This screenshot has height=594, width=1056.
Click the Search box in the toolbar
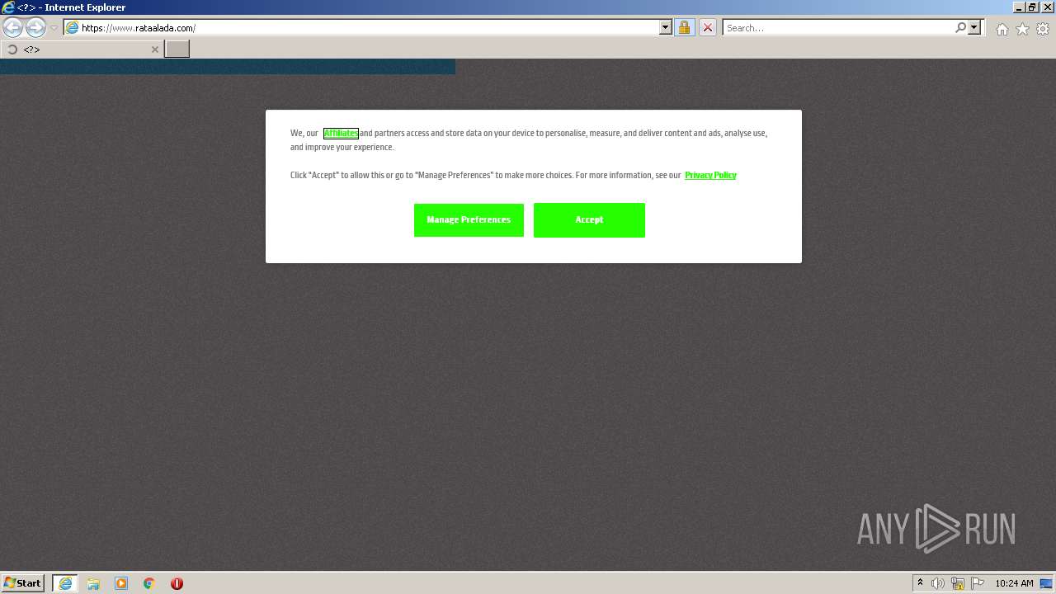(838, 28)
